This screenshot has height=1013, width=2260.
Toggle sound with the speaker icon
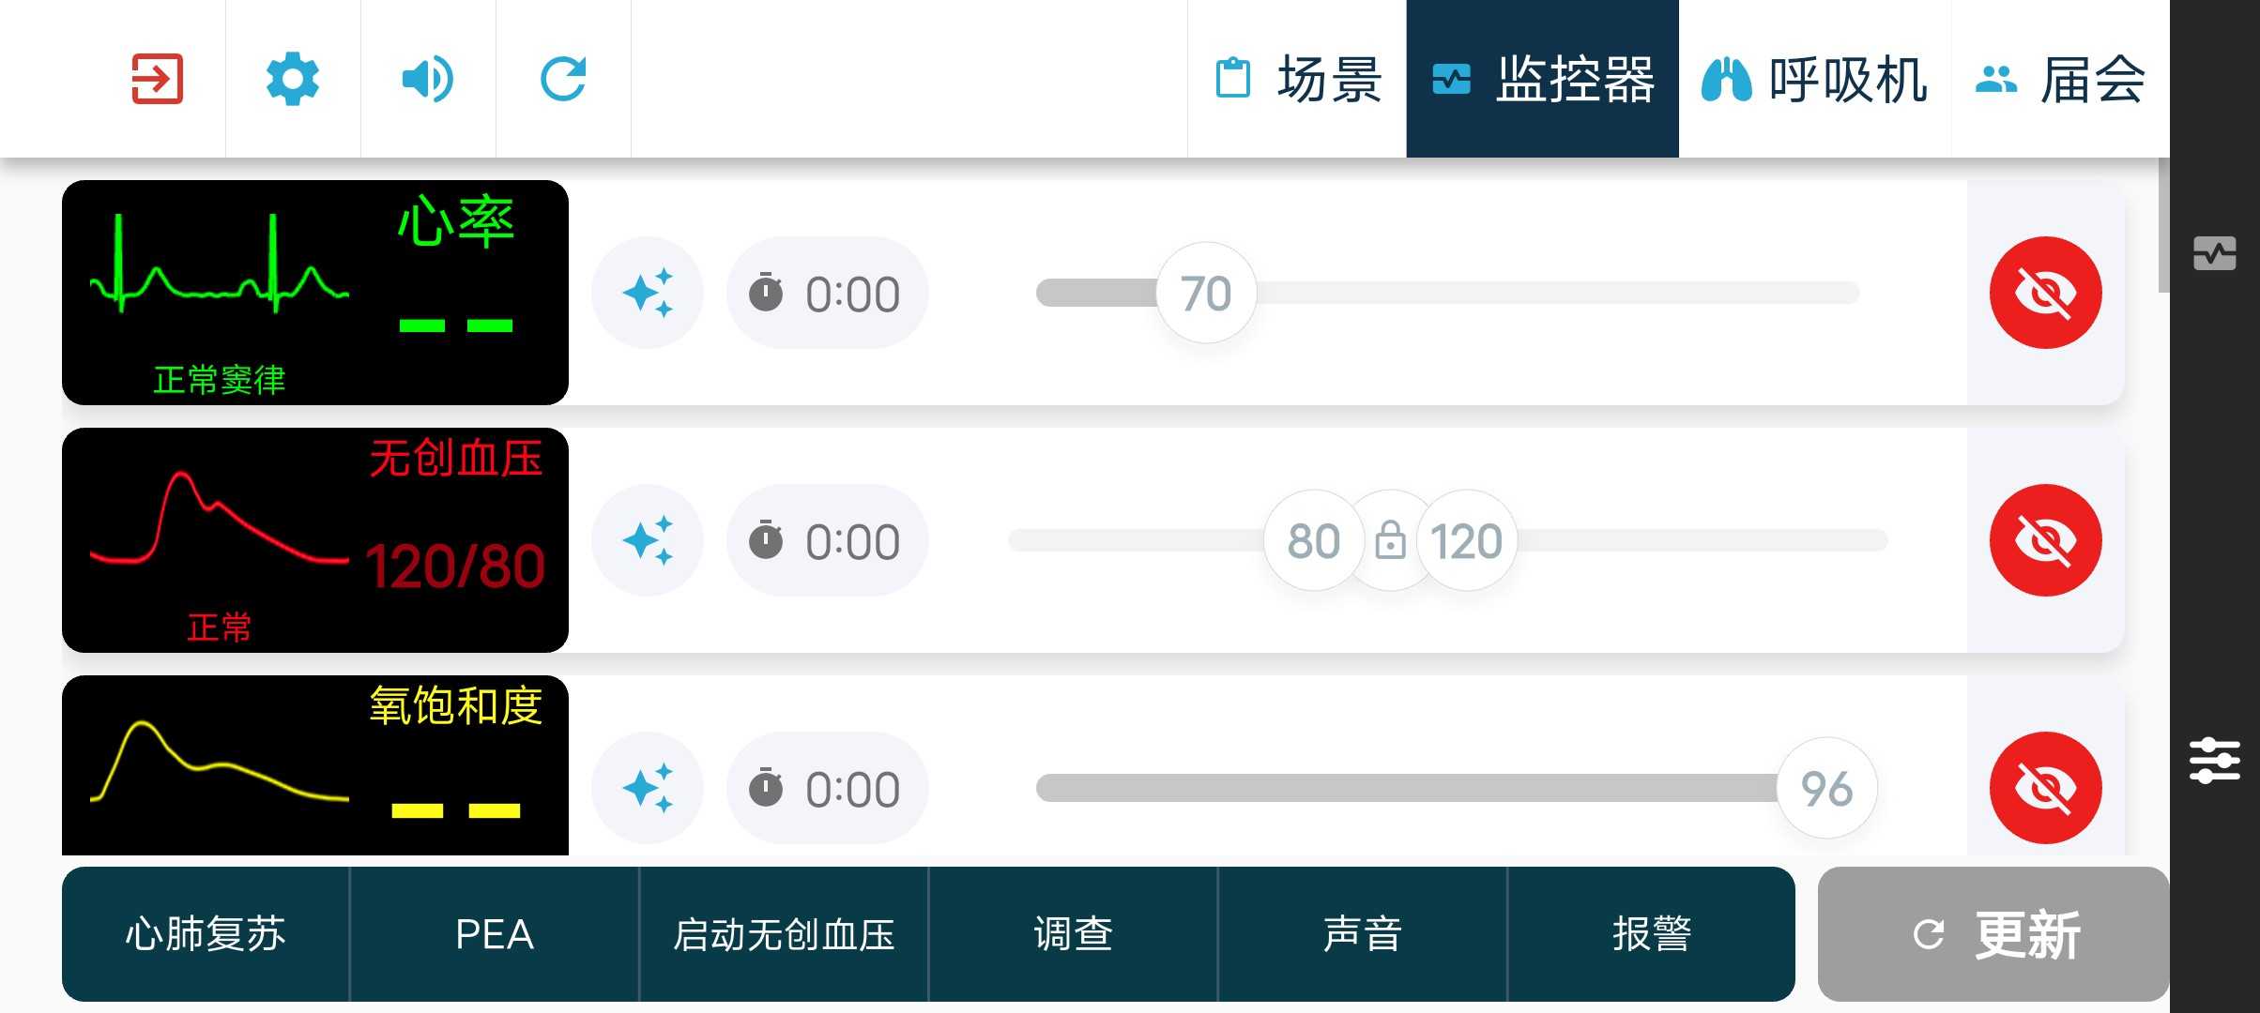point(428,79)
